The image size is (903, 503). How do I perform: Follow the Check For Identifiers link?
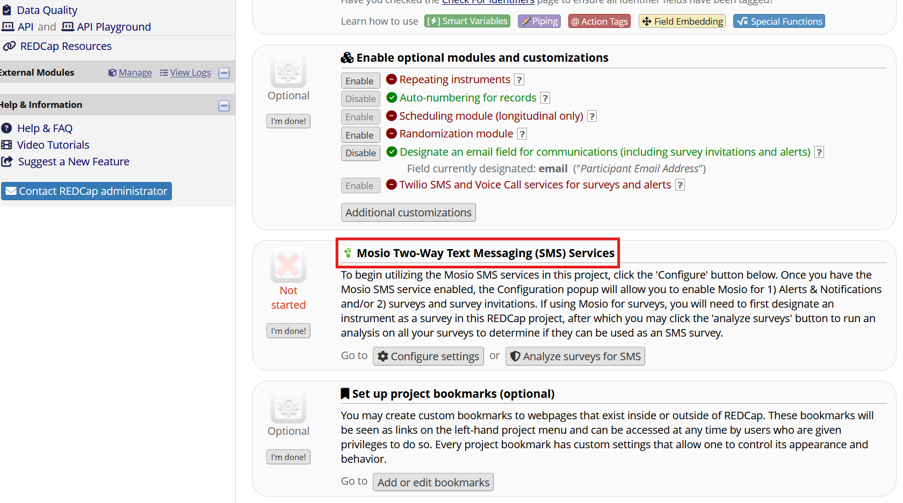point(488,2)
